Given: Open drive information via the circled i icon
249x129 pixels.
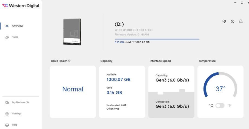Looking at the screenshot, I should [x=232, y=21].
